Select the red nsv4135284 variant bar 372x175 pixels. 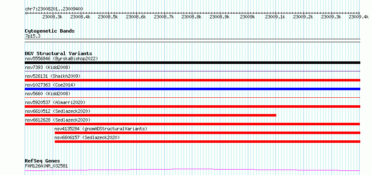[207, 133]
